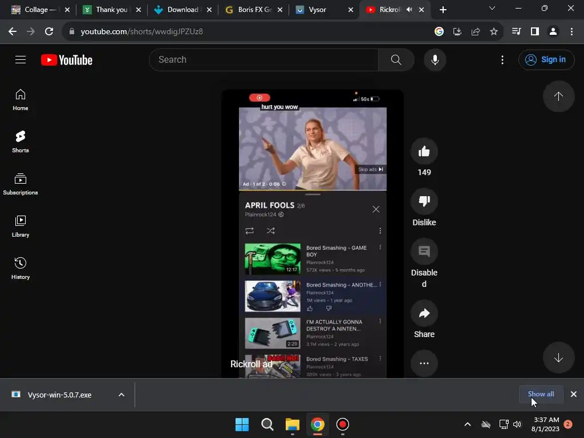Close the Vysor tab
584x438 pixels.
[351, 10]
